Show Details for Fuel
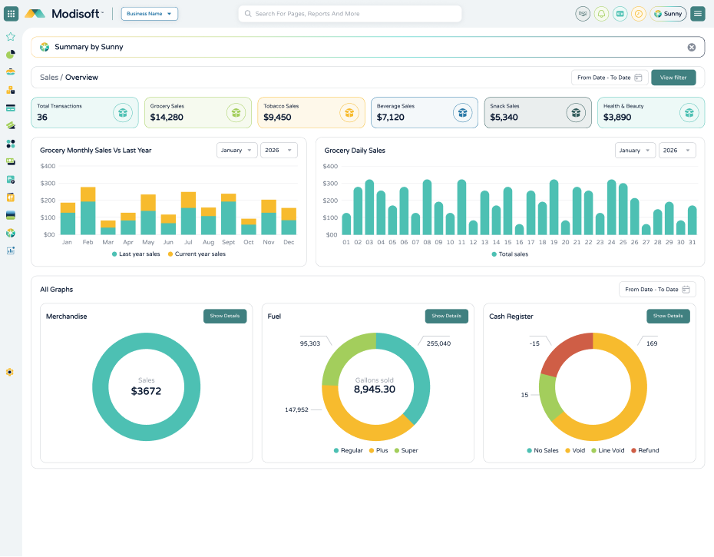714x557 pixels. [447, 317]
